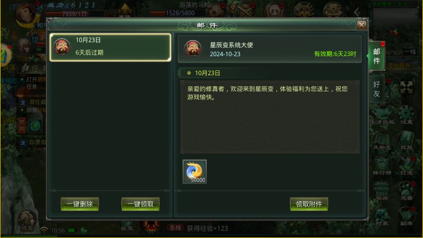Switch to the 邮件 mail tab

[x=377, y=56]
